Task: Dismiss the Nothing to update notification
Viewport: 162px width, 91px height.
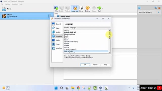Action: point(158,12)
